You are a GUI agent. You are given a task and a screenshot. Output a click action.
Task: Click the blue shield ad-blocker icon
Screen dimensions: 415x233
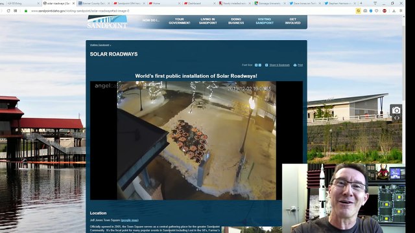[x=370, y=11]
